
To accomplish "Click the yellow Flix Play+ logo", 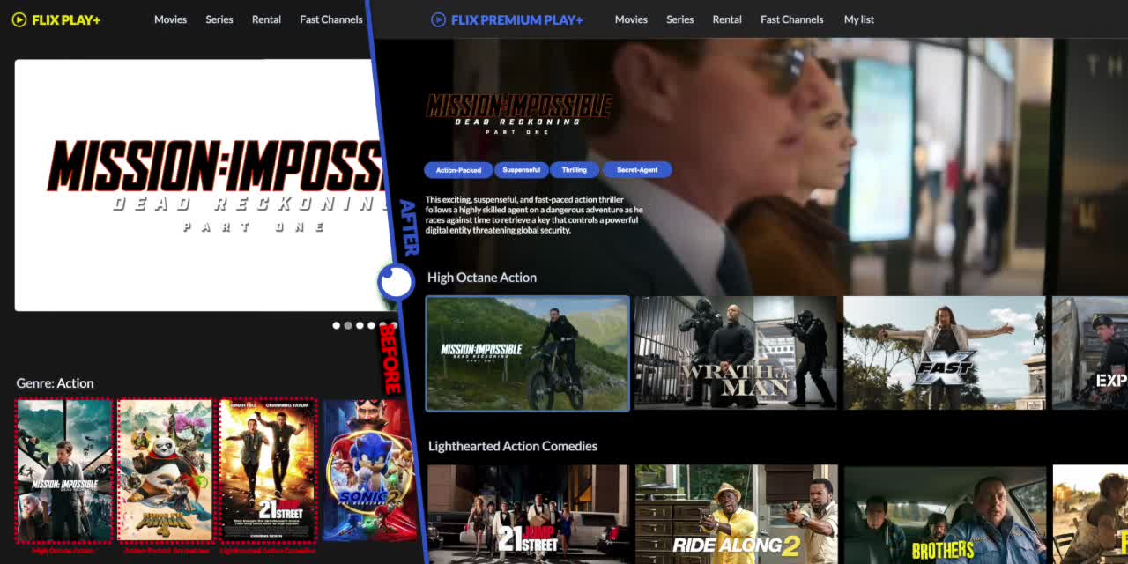I will (x=56, y=19).
